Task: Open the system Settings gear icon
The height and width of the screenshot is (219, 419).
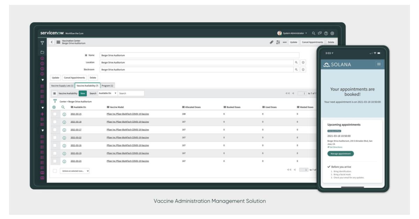Action: [x=332, y=33]
